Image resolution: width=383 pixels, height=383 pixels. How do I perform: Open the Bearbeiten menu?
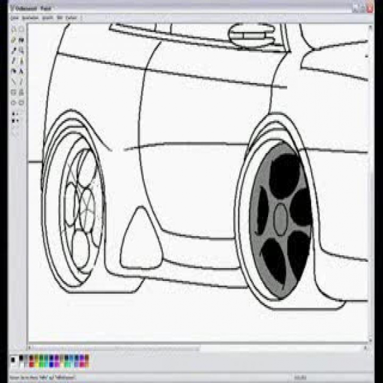pos(30,18)
